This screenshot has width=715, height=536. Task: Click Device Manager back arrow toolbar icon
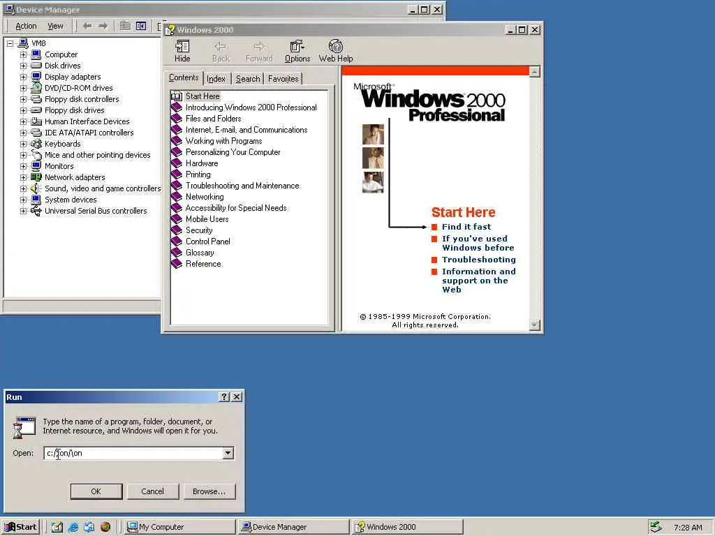pyautogui.click(x=87, y=26)
